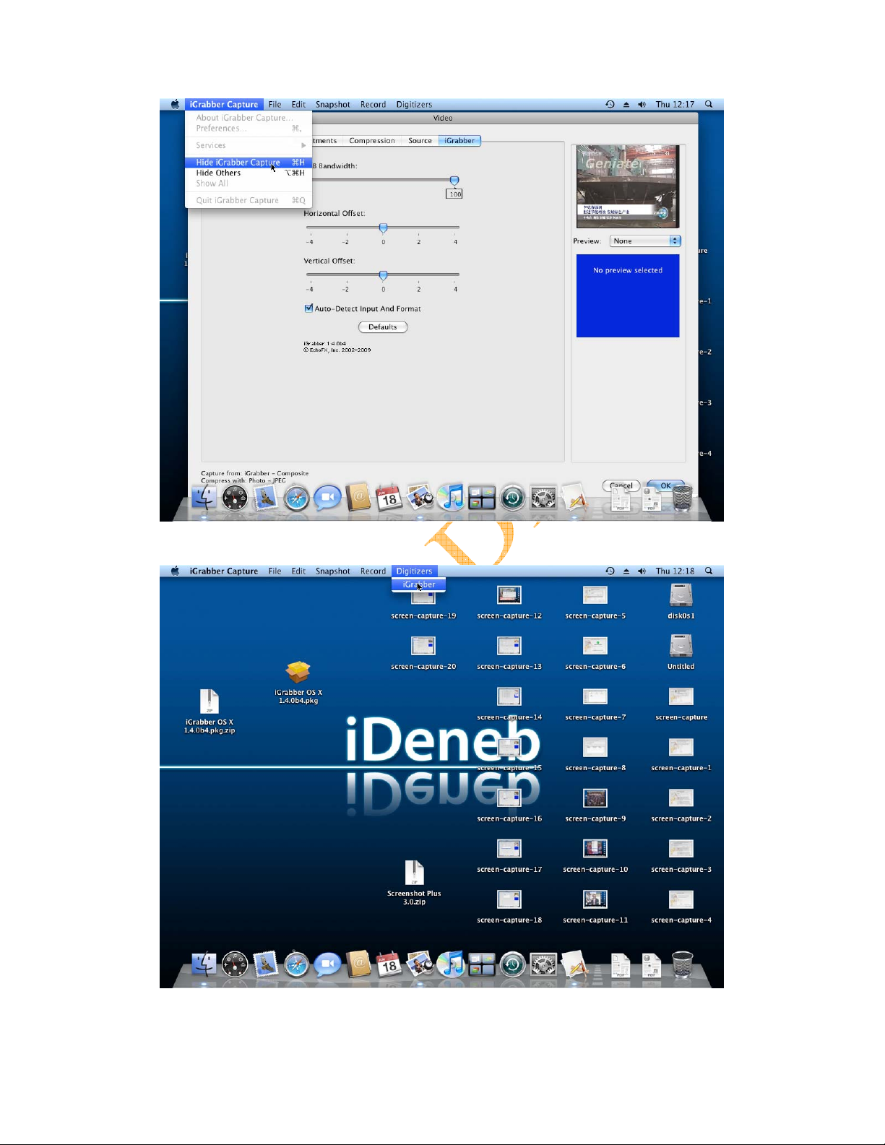
Task: Choose Hide Others in the application menu
Action: click(249, 173)
